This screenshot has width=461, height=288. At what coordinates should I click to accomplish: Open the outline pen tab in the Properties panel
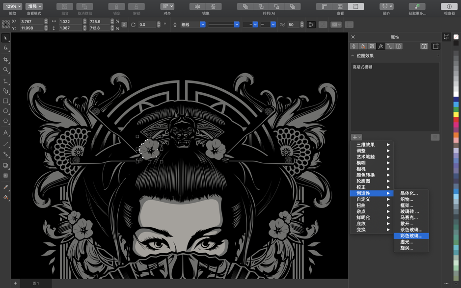[353, 46]
